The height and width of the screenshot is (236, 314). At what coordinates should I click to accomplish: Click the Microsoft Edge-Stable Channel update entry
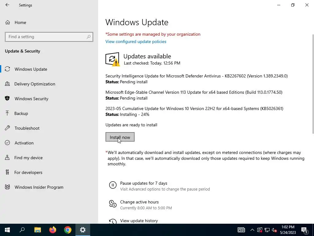[x=194, y=92]
